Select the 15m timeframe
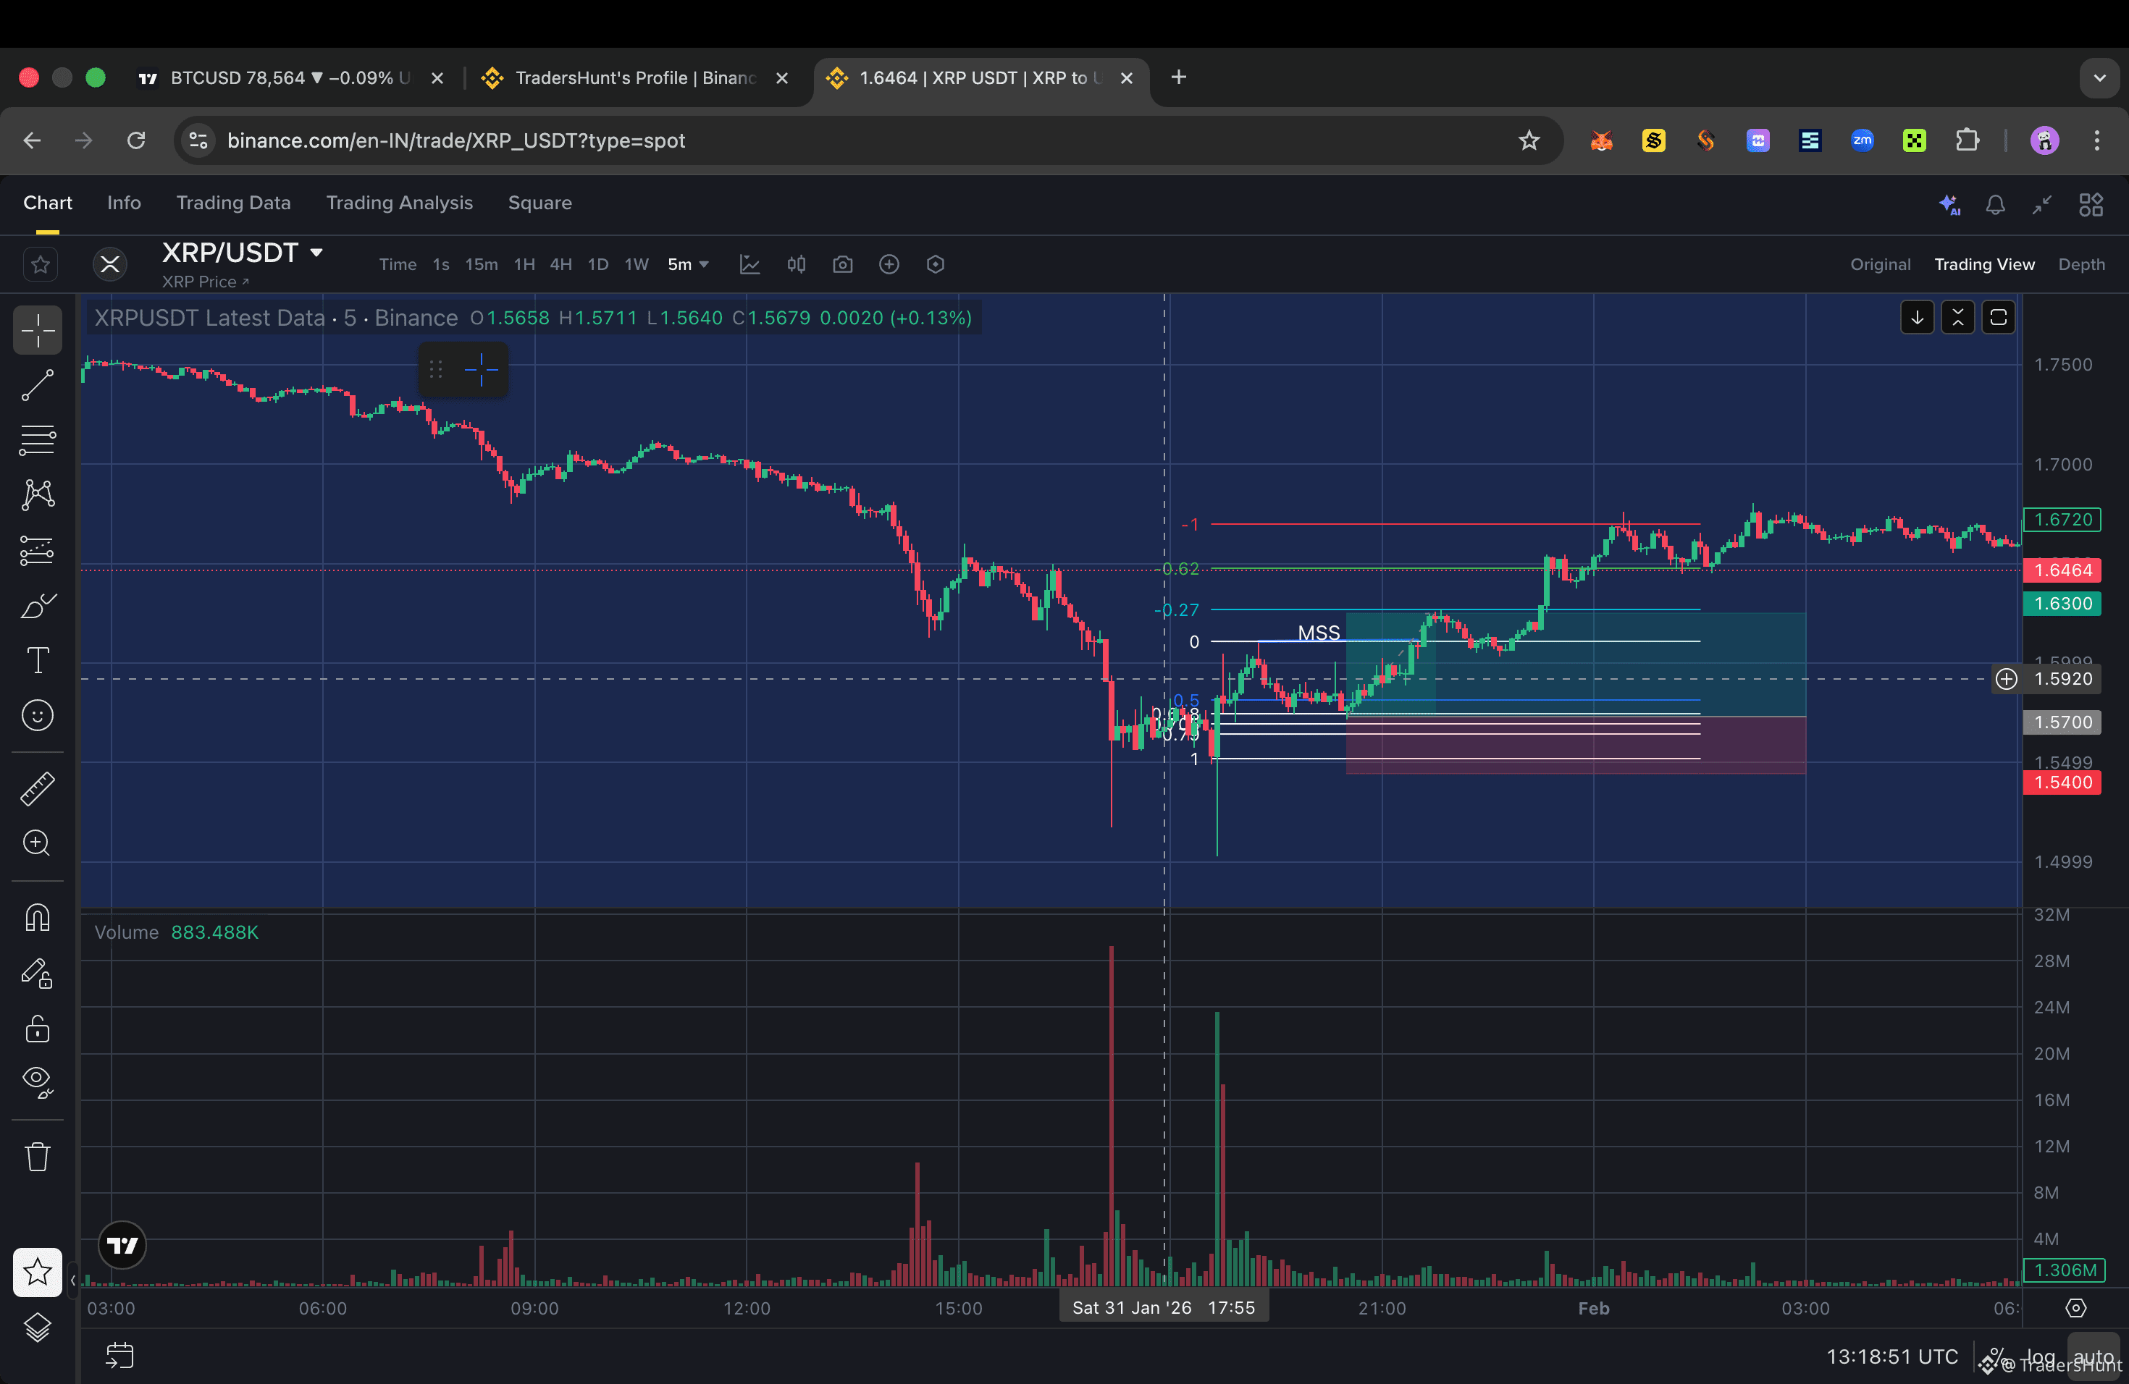The image size is (2129, 1384). click(482, 265)
